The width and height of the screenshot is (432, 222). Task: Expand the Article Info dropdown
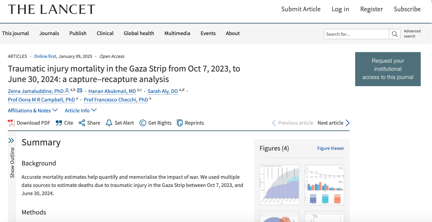81,110
